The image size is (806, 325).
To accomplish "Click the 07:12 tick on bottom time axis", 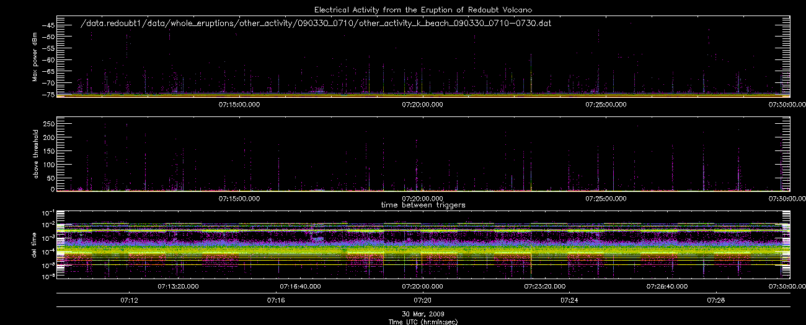I will 129,300.
